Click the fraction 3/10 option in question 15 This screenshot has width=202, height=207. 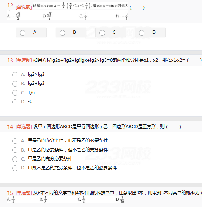point(120,199)
